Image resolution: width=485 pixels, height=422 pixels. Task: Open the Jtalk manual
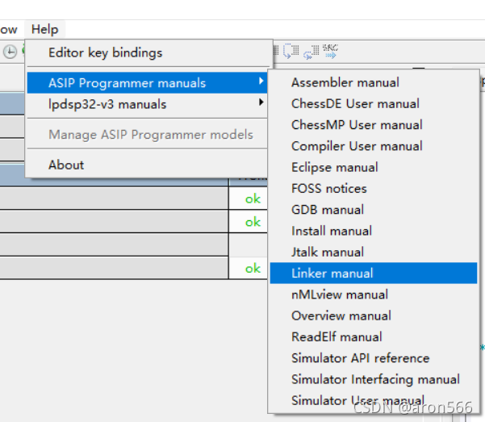point(374,252)
